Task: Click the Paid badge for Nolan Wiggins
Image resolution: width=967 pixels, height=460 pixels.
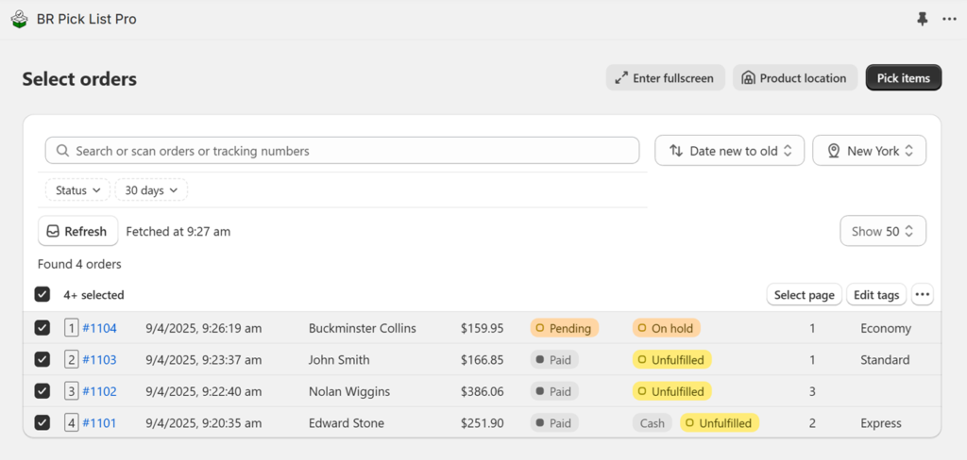Action: pyautogui.click(x=553, y=391)
